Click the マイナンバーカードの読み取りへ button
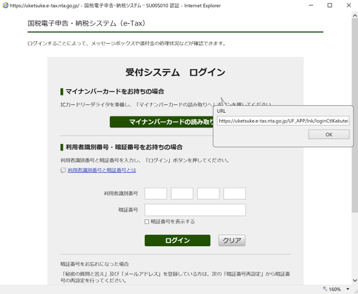Viewport: 358px width, 294px height. 161,122
